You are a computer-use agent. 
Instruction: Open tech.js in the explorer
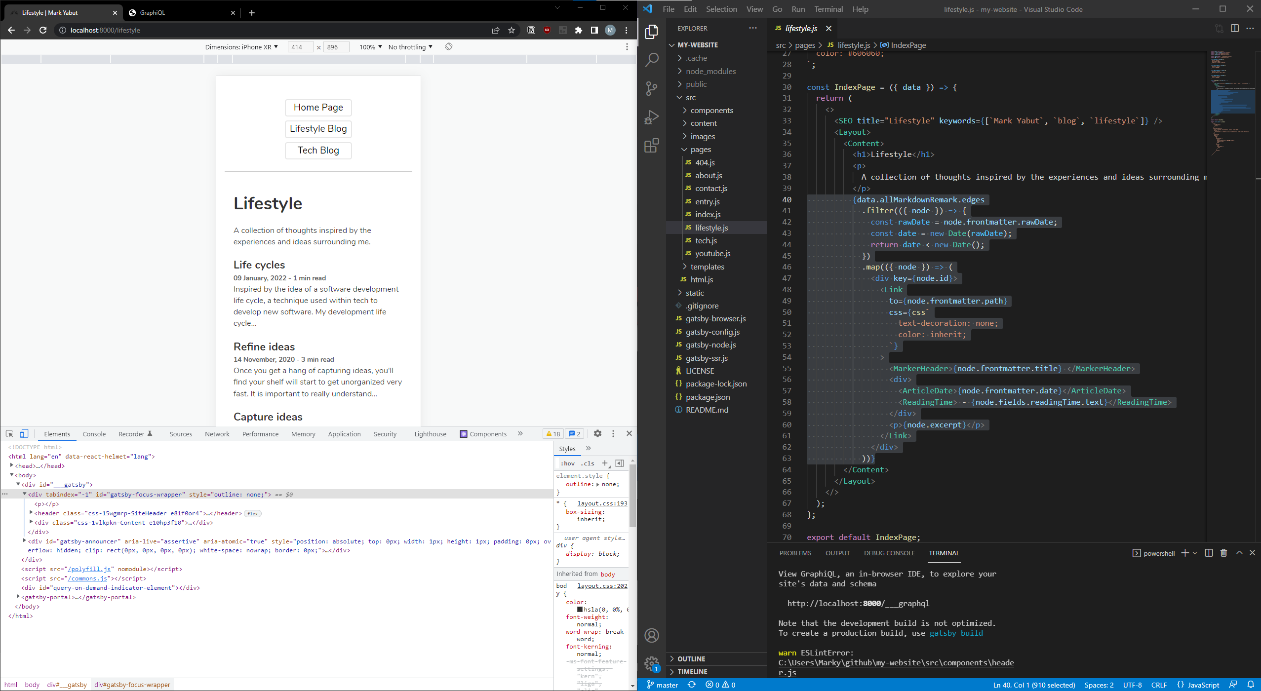tap(706, 240)
